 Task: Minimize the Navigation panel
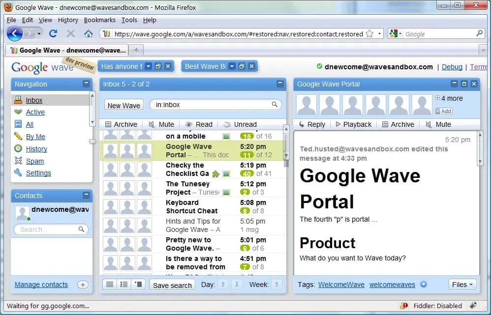click(86, 84)
